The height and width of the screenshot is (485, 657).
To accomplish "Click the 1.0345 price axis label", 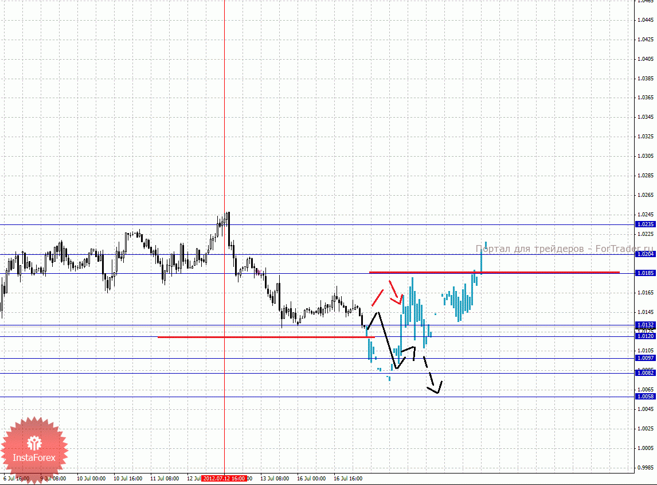I will pyautogui.click(x=646, y=117).
